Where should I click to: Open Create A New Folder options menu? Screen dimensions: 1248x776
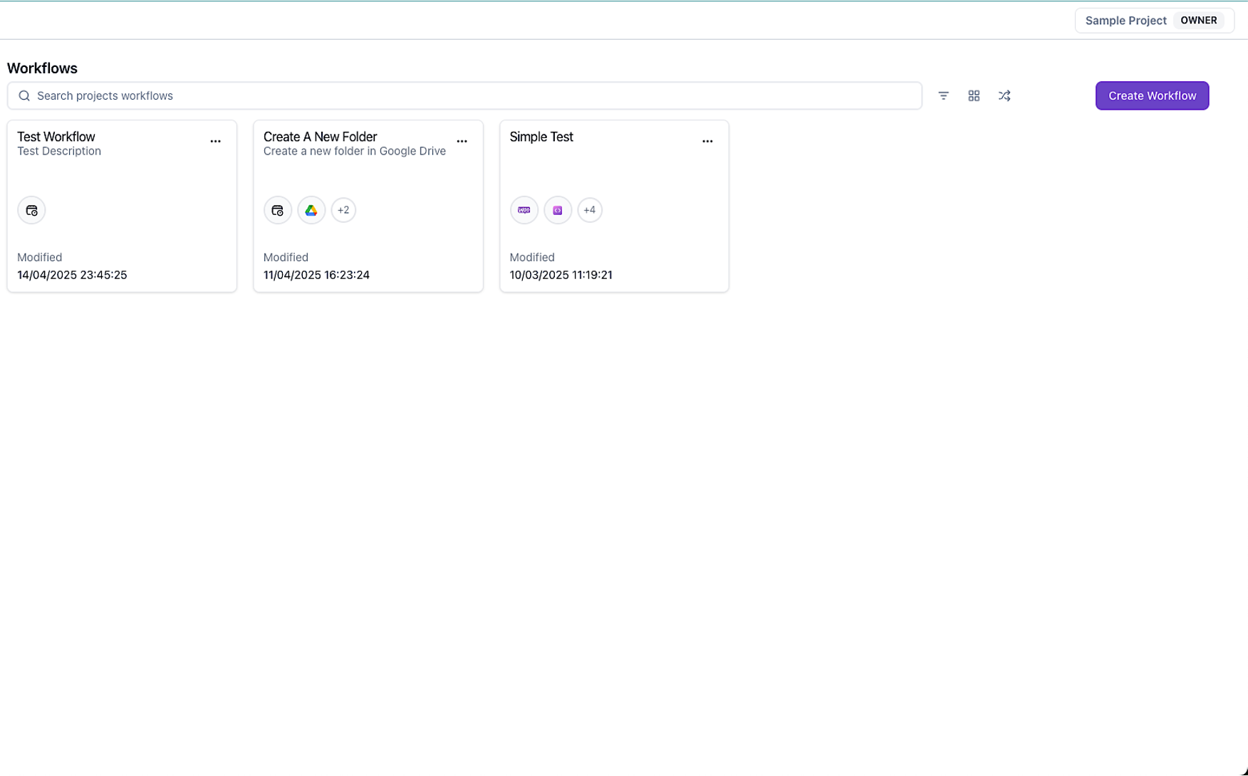462,141
